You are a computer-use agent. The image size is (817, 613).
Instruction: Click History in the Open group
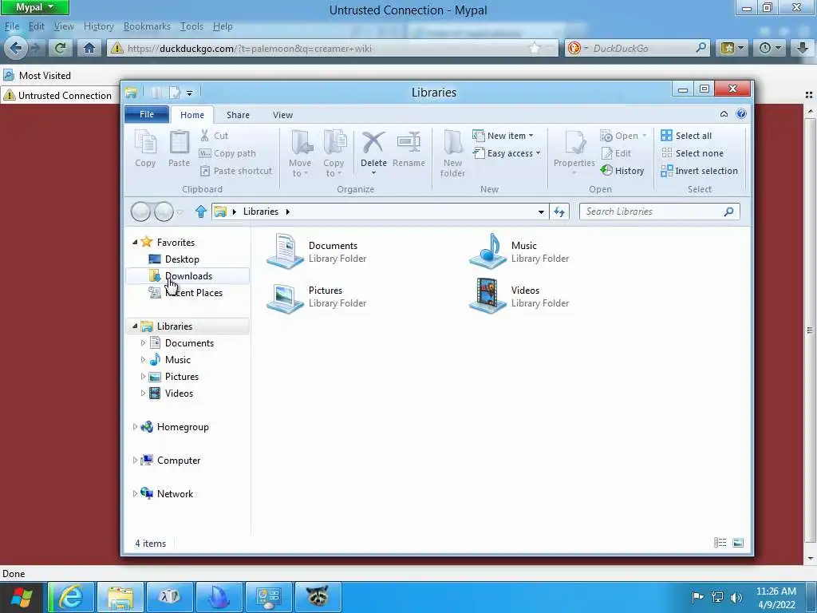coord(622,171)
